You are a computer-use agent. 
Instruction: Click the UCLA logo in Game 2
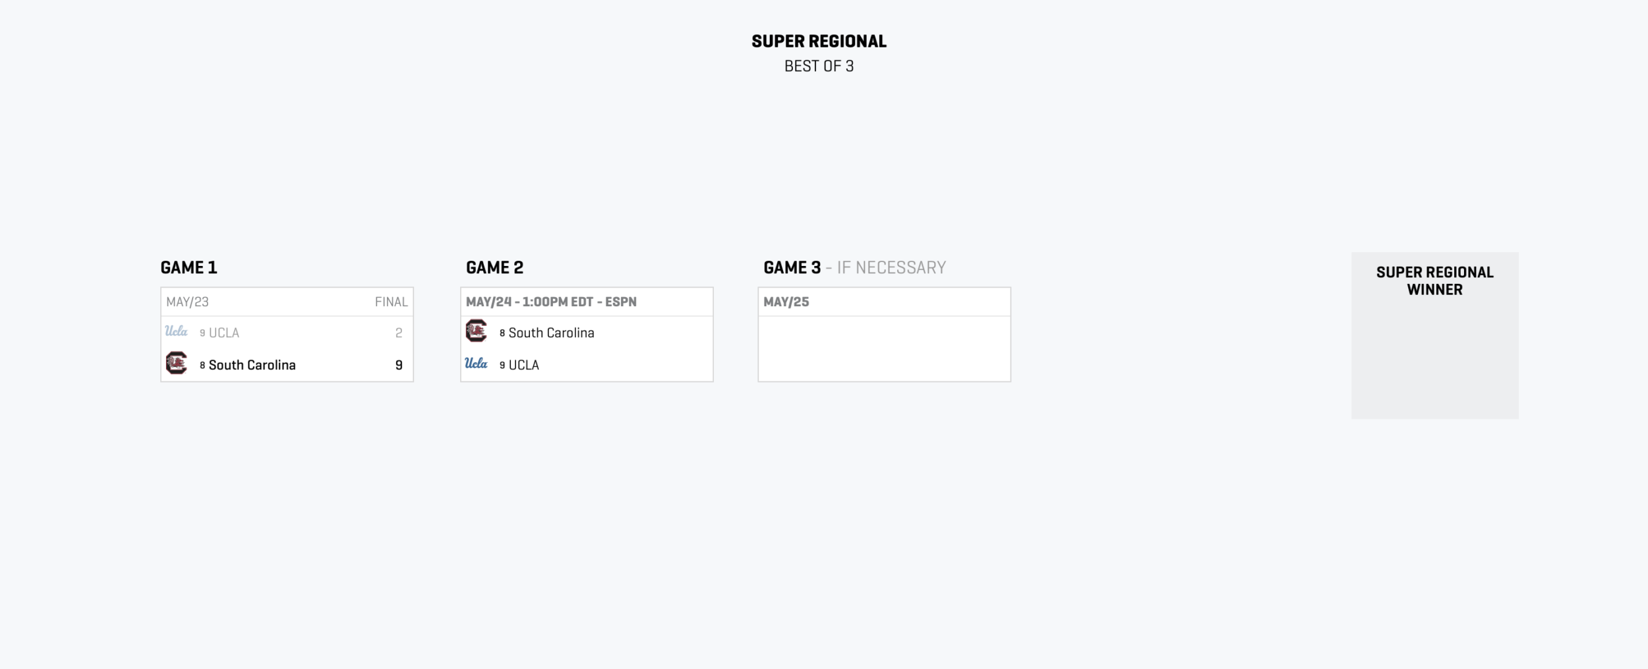coord(476,363)
